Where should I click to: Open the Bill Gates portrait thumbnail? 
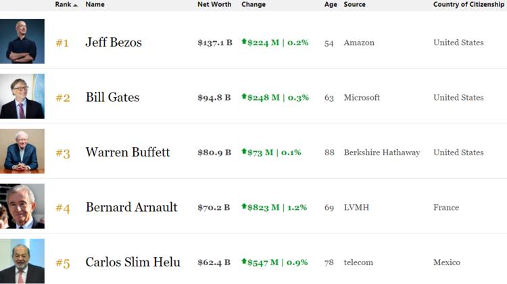[x=22, y=96]
